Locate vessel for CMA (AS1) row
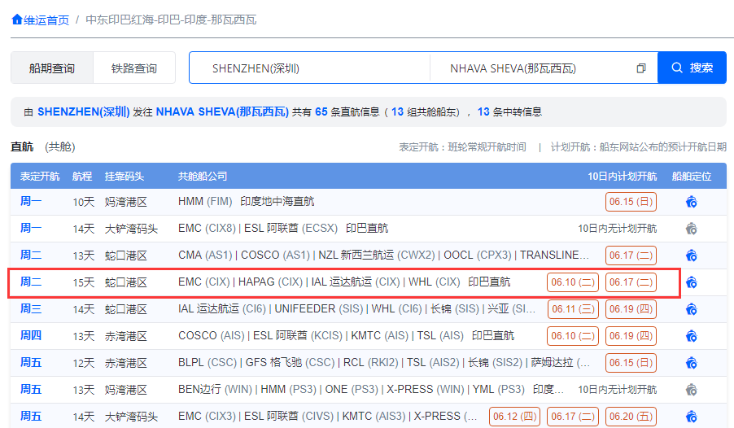This screenshot has width=734, height=428. pos(692,255)
